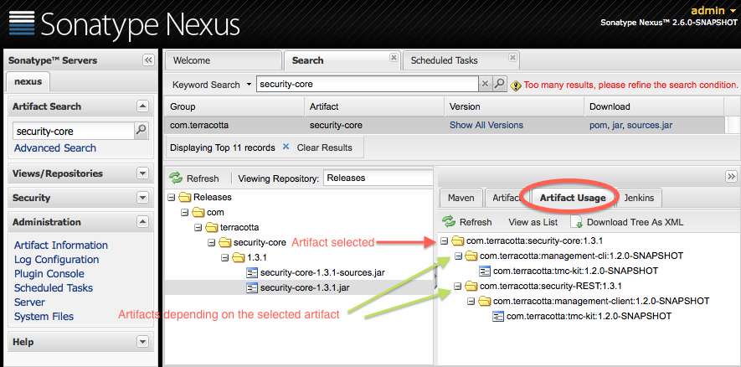The image size is (741, 367).
Task: Click the Sonatype Nexus logo icon
Action: pyautogui.click(x=22, y=23)
